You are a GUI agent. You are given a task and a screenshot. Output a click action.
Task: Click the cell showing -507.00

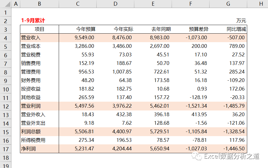tap(228, 38)
